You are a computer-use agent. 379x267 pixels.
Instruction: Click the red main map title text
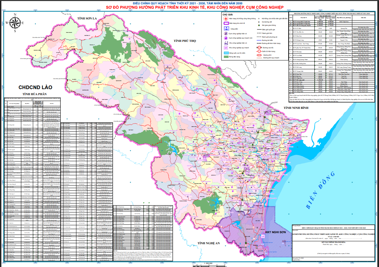click(195, 7)
